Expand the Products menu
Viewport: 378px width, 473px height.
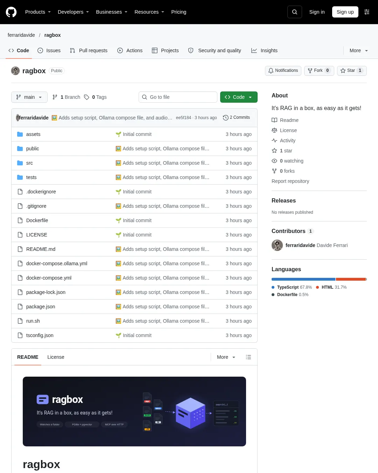click(38, 12)
